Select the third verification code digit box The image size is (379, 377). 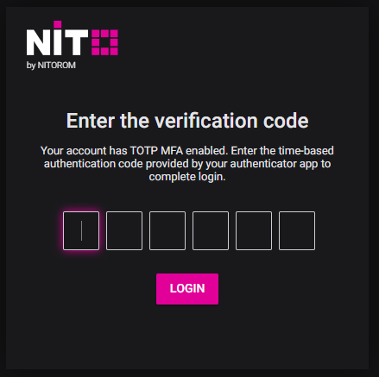[167, 230]
